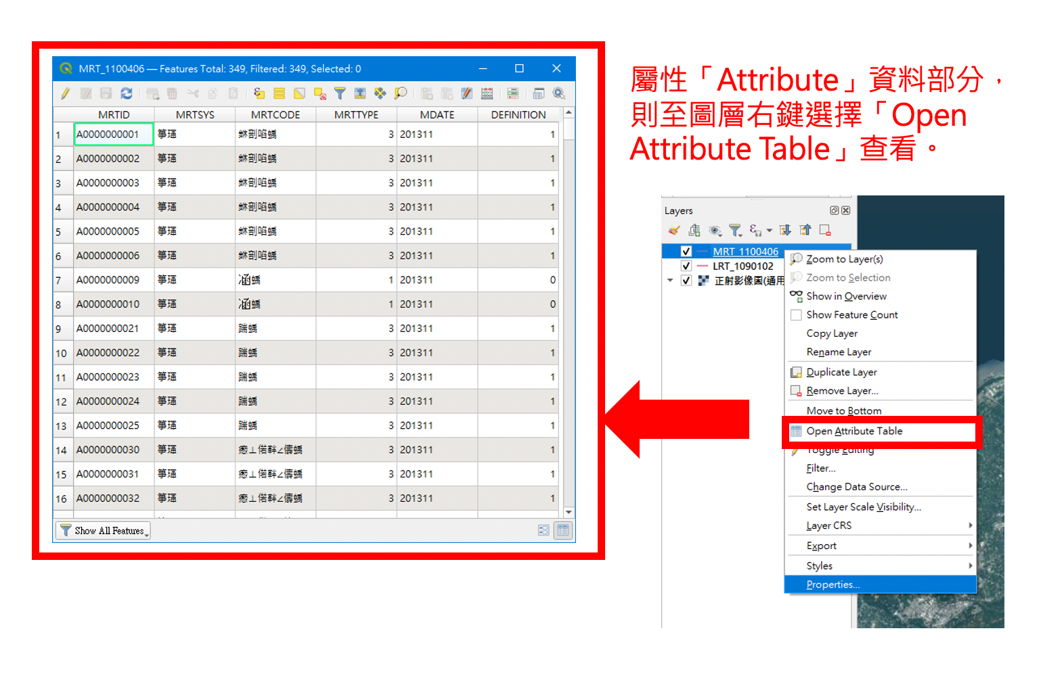Deselect all features icon

click(320, 93)
